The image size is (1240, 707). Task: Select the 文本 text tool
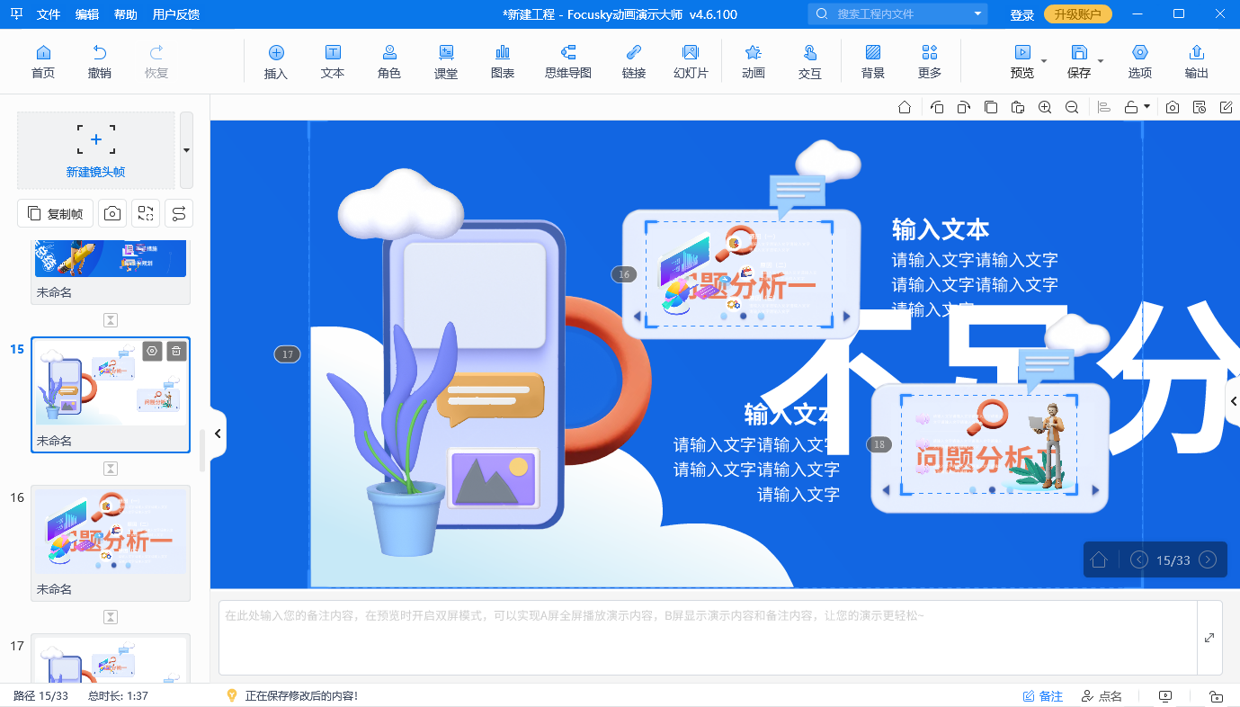click(x=333, y=62)
